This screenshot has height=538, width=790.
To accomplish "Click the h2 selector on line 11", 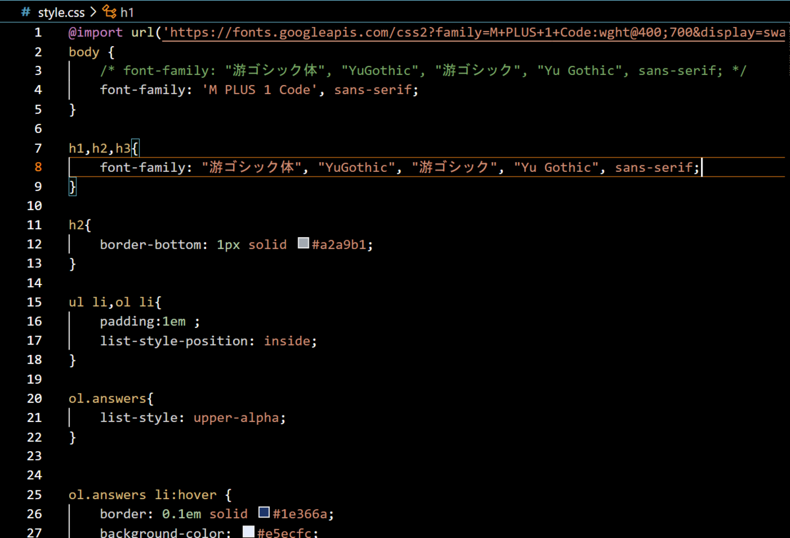I will tap(76, 225).
